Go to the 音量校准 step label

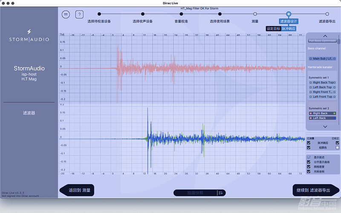click(x=181, y=21)
